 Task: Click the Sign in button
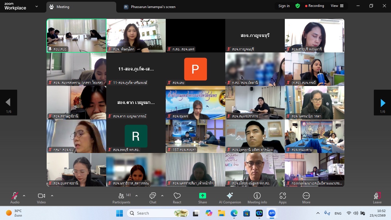(x=284, y=6)
